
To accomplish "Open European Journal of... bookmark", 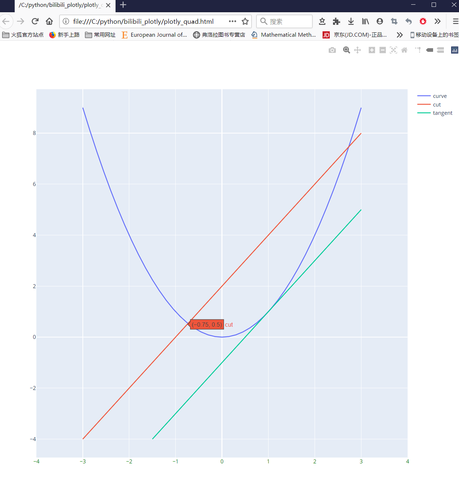I will pyautogui.click(x=154, y=35).
